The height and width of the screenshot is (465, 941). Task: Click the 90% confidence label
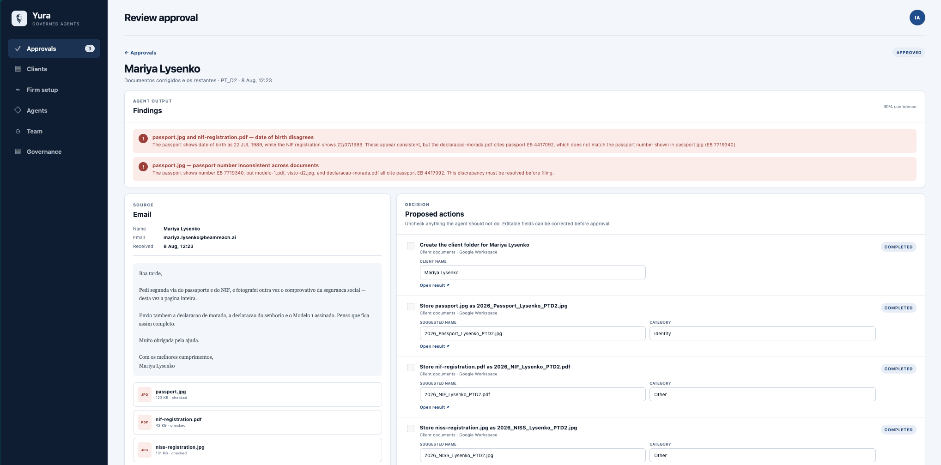(x=900, y=107)
